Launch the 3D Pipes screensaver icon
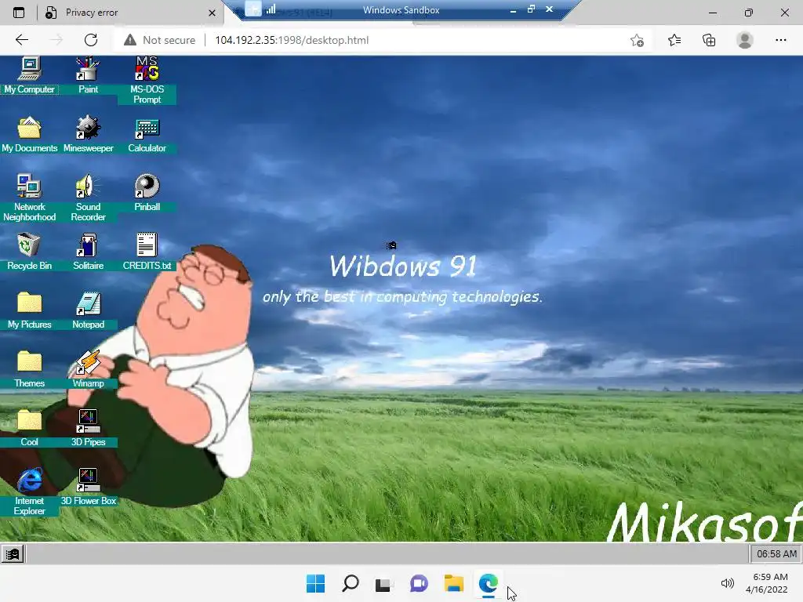Screen dimensions: 803x602 [88, 428]
